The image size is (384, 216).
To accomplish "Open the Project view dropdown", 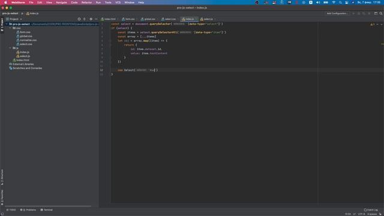I will point(14,19).
